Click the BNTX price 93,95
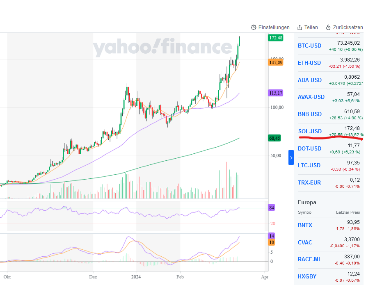Viewport: 366px width, 285px height. click(x=353, y=222)
